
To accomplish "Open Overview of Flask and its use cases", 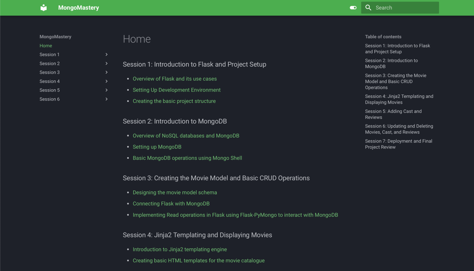I will click(x=175, y=79).
